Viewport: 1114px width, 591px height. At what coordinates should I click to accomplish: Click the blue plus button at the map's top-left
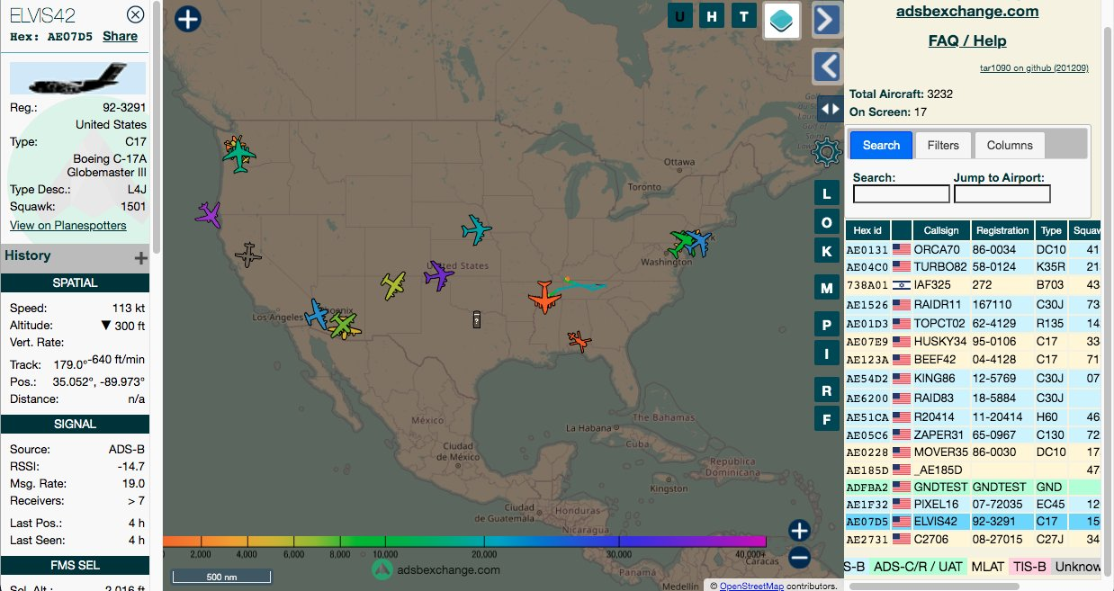pyautogui.click(x=187, y=19)
